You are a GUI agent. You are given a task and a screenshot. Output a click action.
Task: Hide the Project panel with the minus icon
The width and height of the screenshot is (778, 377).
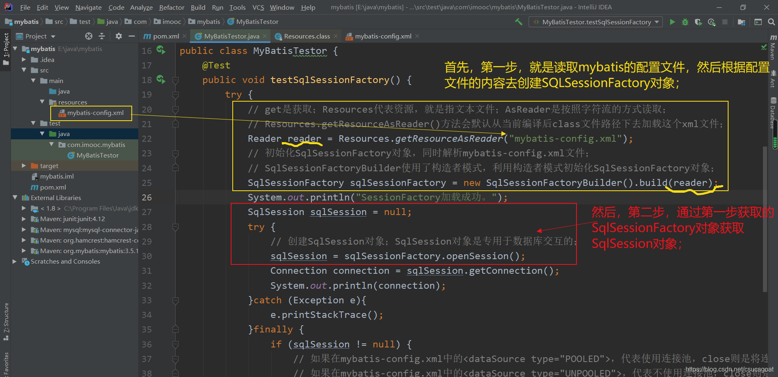(131, 36)
